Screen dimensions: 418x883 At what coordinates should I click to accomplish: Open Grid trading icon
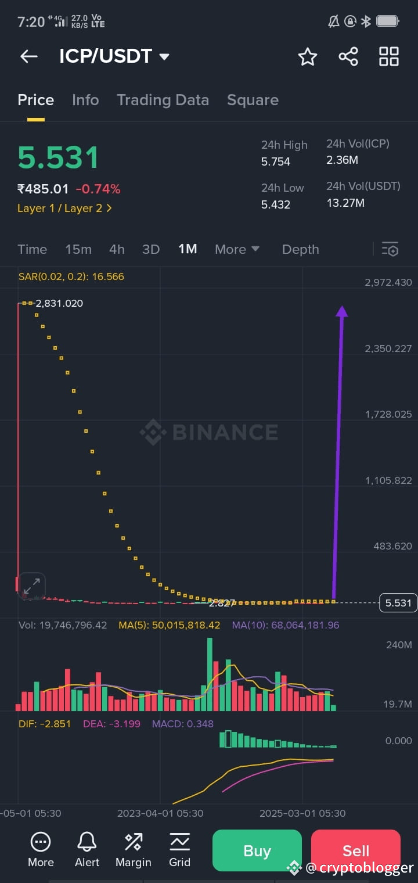pos(179,850)
